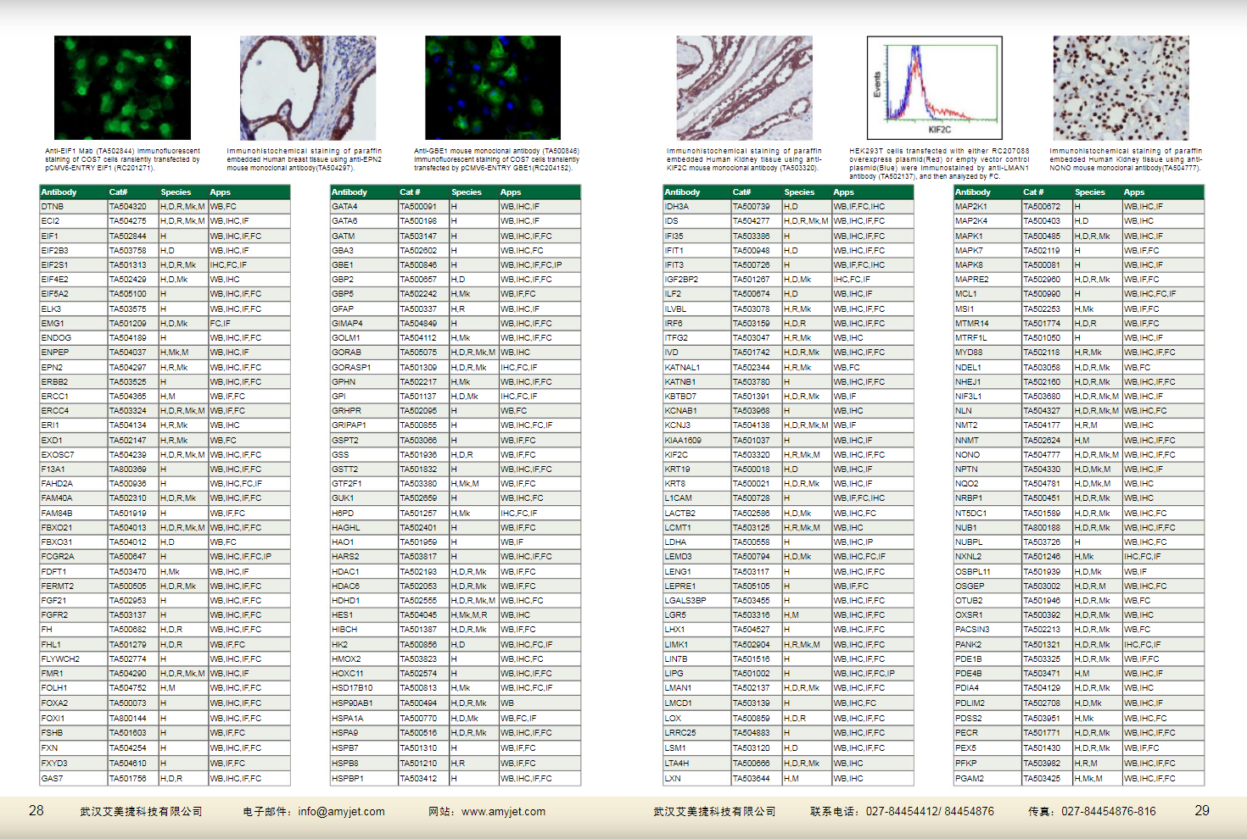Select the KIF2C flow cytometry histogram plot
1247x839 pixels.
(x=935, y=87)
